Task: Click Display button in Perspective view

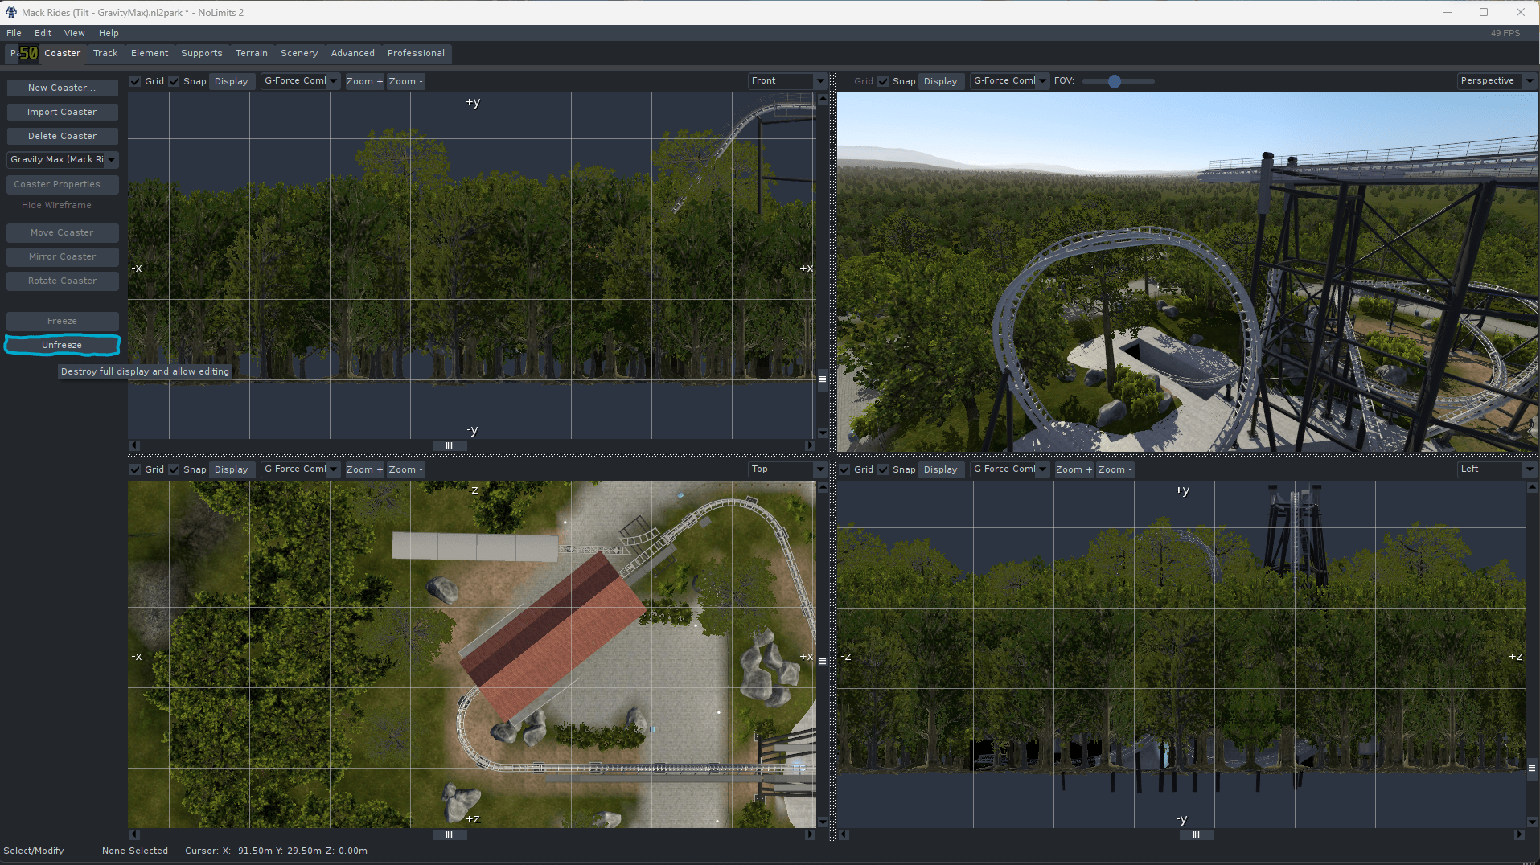Action: 941,81
